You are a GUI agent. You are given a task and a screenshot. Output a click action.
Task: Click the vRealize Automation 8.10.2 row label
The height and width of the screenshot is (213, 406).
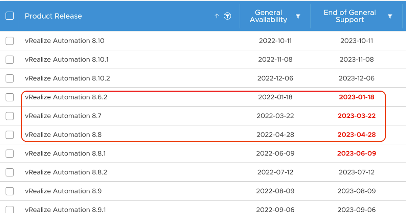[68, 78]
